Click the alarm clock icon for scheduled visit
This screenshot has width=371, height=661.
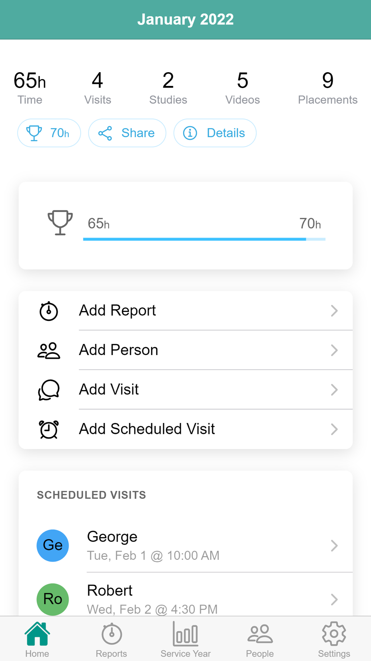pyautogui.click(x=49, y=429)
